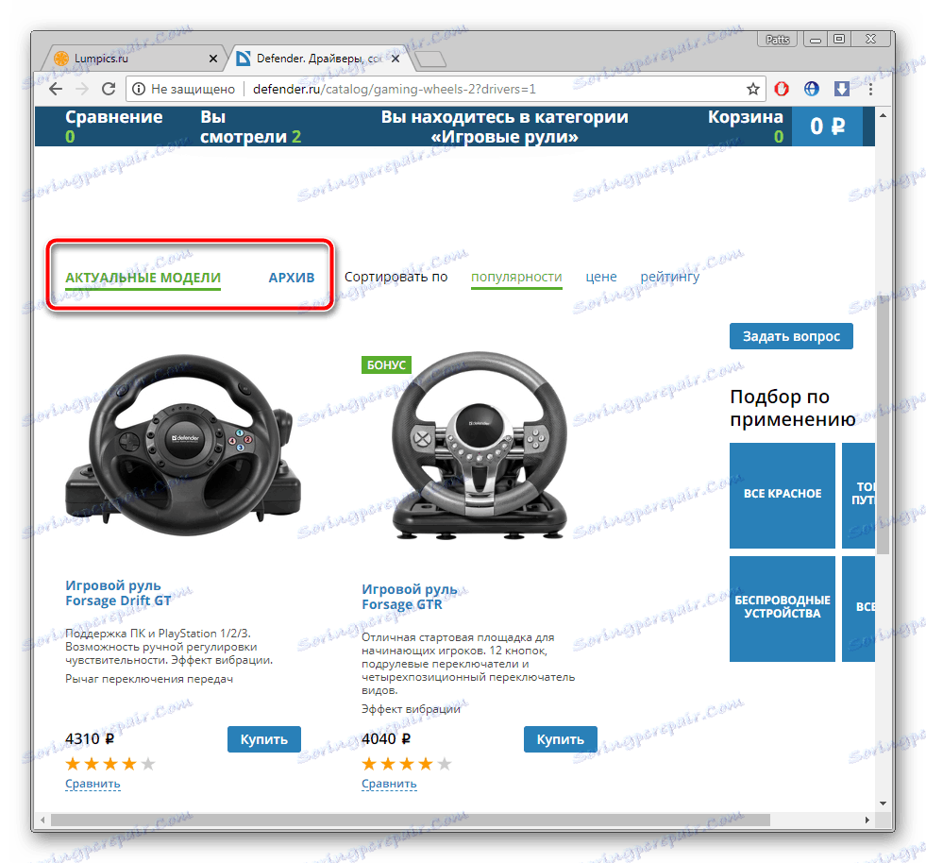Click the 'Patts' profile button
This screenshot has height=863, width=926.
pyautogui.click(x=777, y=40)
